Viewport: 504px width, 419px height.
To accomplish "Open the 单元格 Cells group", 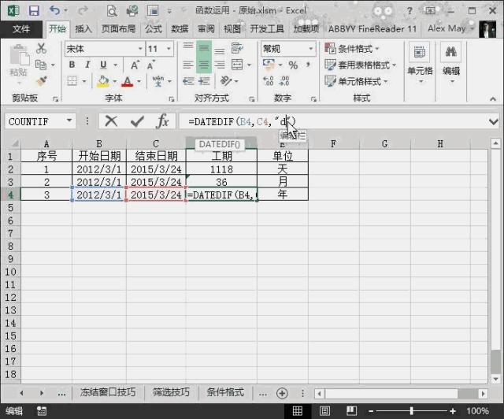I will pyautogui.click(x=420, y=63).
